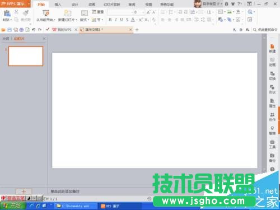280x210 pixels.
Task: Open the font size dropdown
Action: pos(143,12)
